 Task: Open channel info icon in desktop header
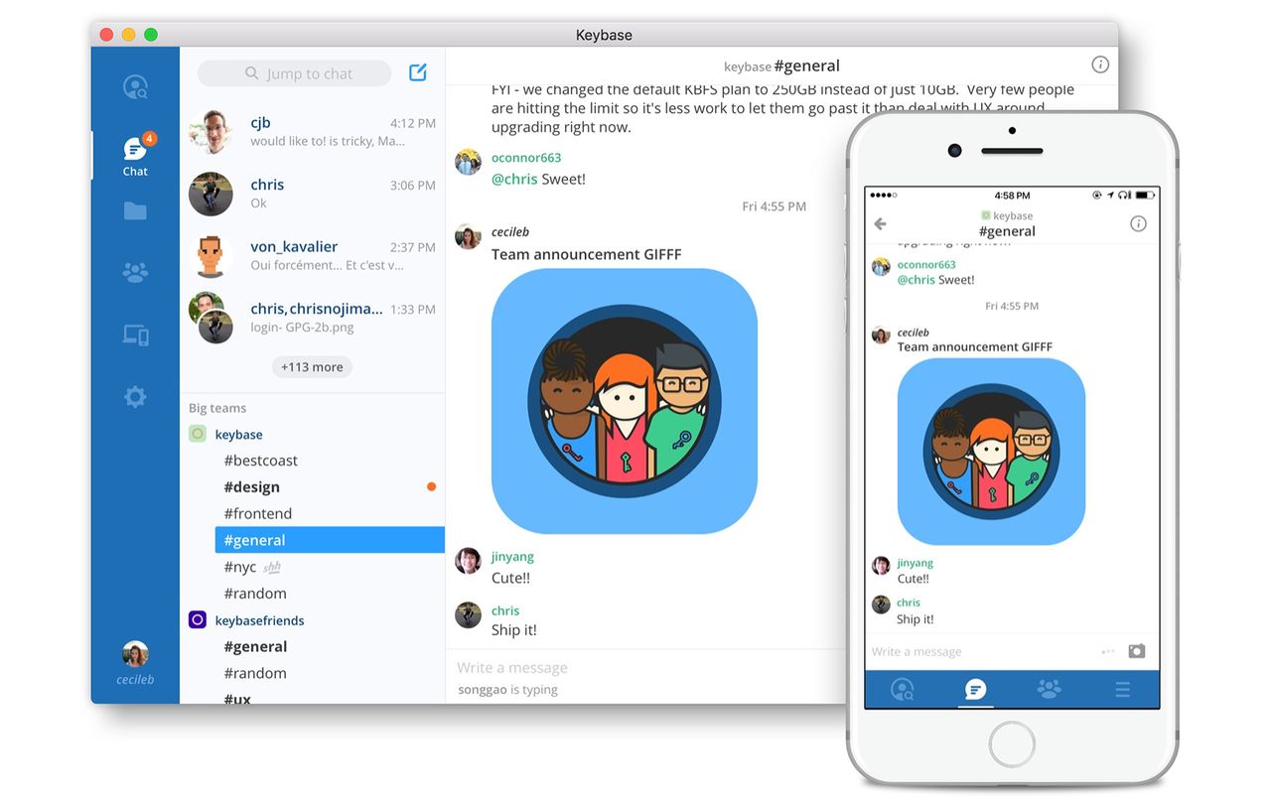coord(1100,65)
